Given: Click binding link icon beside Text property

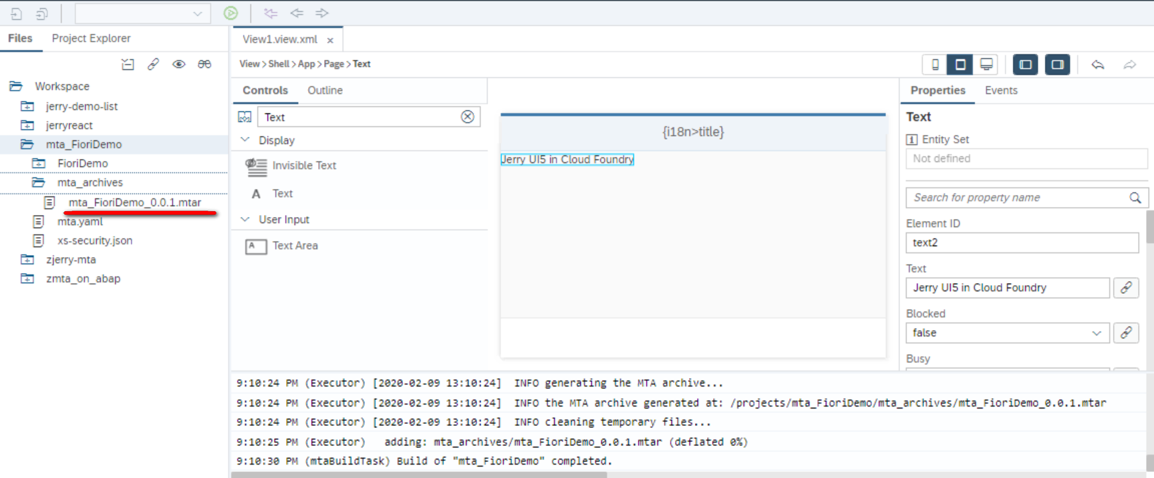Looking at the screenshot, I should [1126, 288].
